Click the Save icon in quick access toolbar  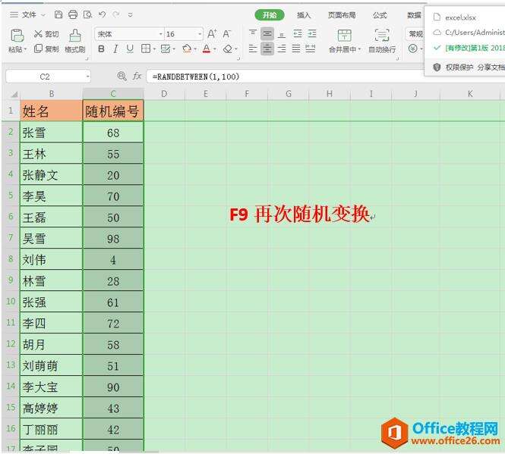58,14
